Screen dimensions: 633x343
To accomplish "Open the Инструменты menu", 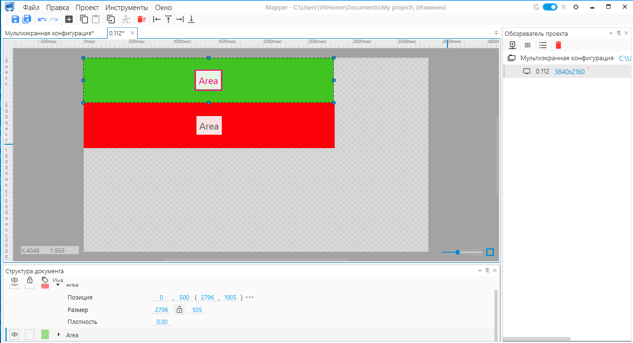I will 127,8.
